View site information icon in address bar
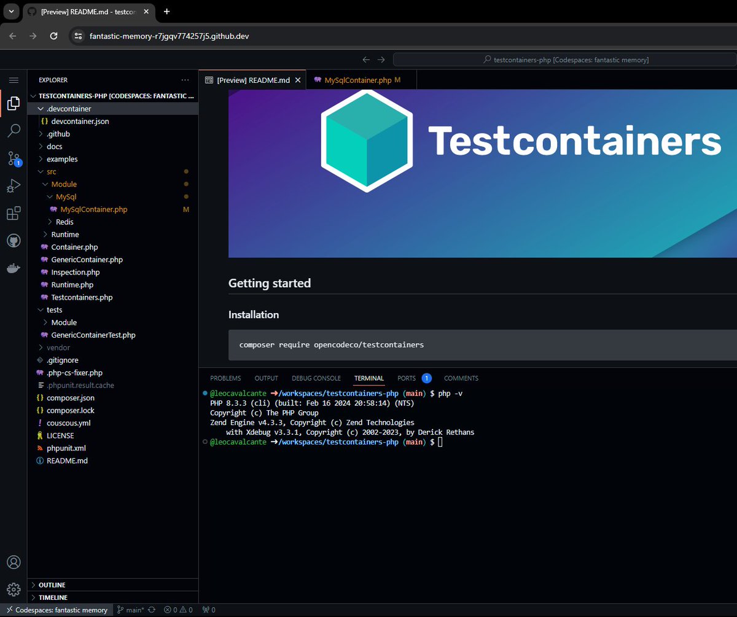The width and height of the screenshot is (737, 617). point(77,36)
